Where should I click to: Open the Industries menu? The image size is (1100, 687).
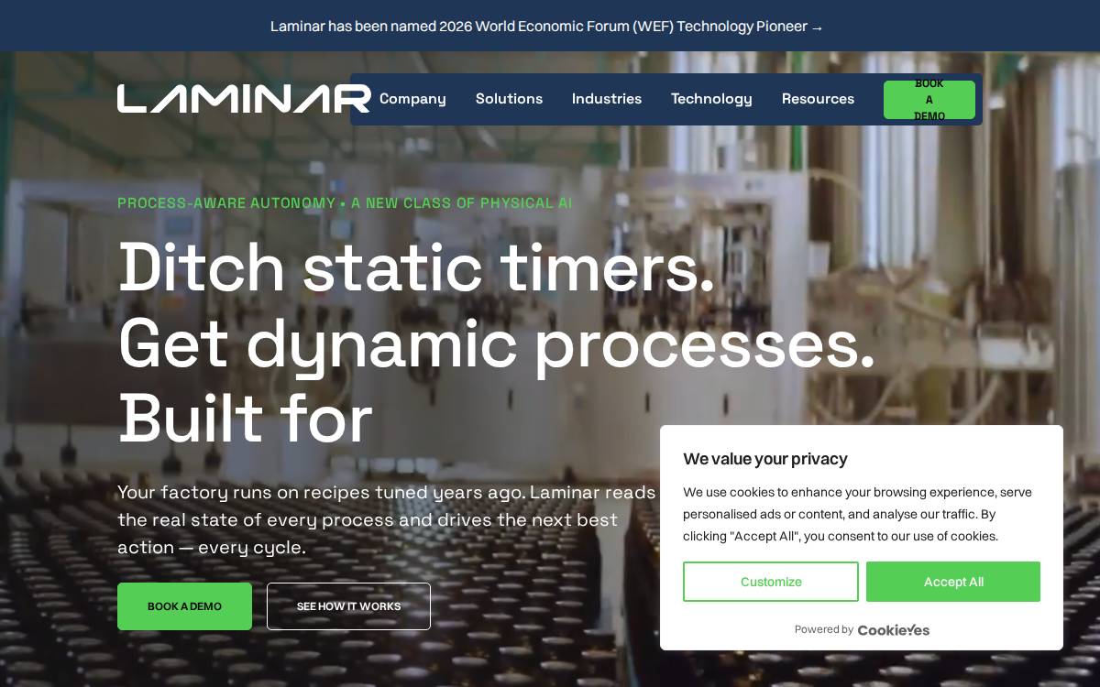pyautogui.click(x=607, y=99)
